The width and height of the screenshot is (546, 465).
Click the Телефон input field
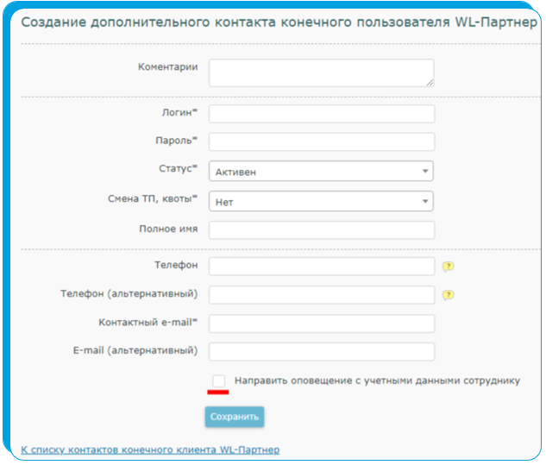click(x=322, y=267)
